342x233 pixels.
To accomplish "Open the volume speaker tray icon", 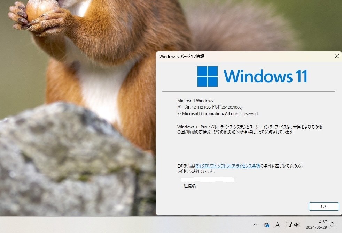I will (x=297, y=225).
